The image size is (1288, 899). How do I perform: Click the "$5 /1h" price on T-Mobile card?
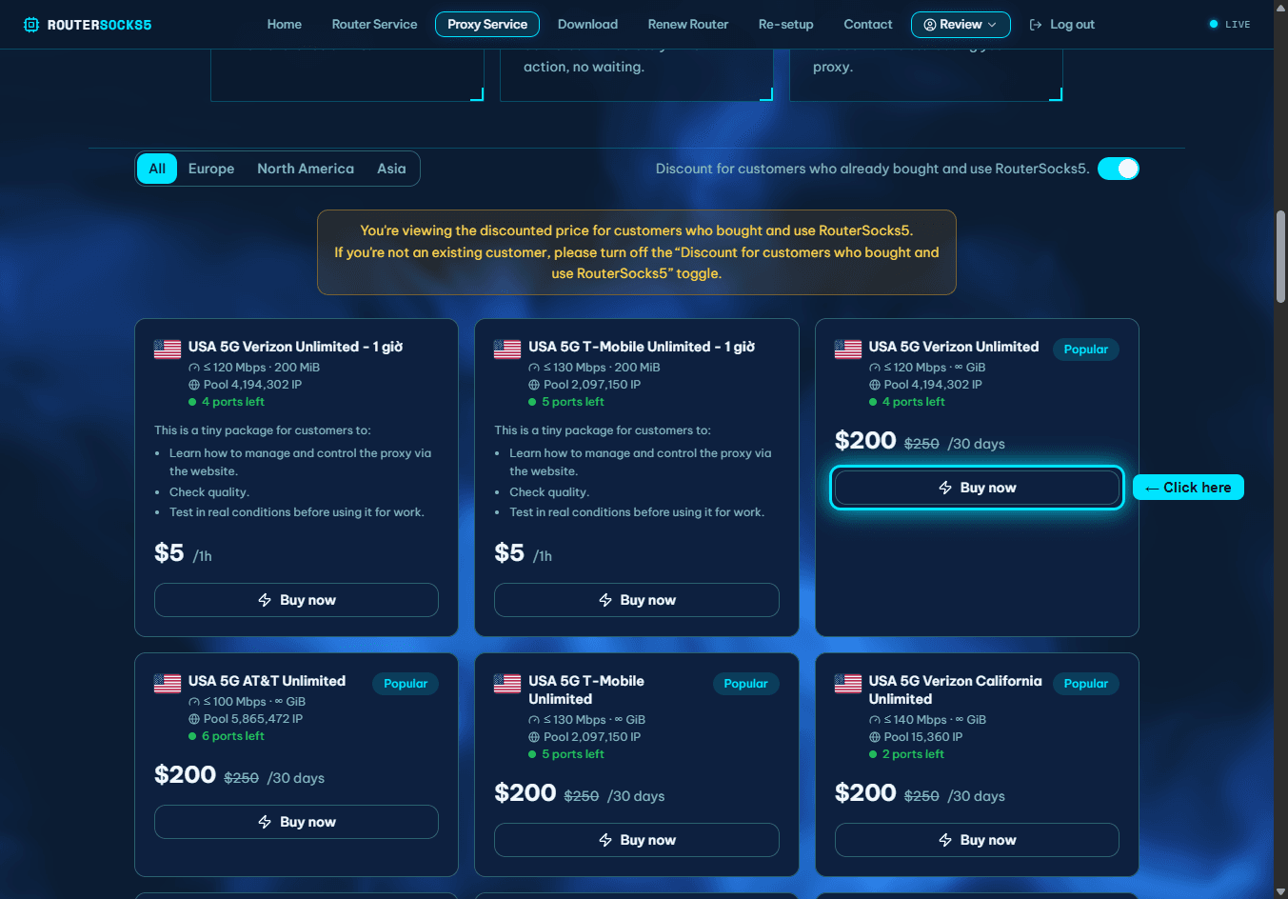pyautogui.click(x=524, y=553)
